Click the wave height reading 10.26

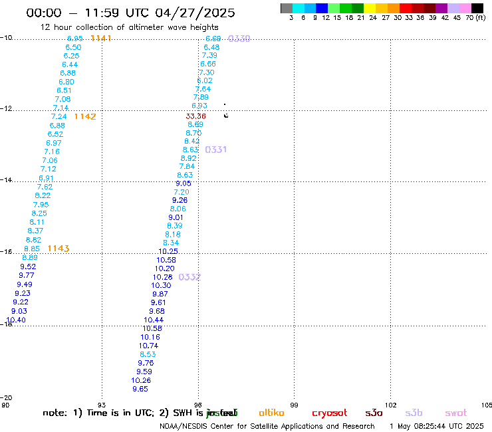141,380
